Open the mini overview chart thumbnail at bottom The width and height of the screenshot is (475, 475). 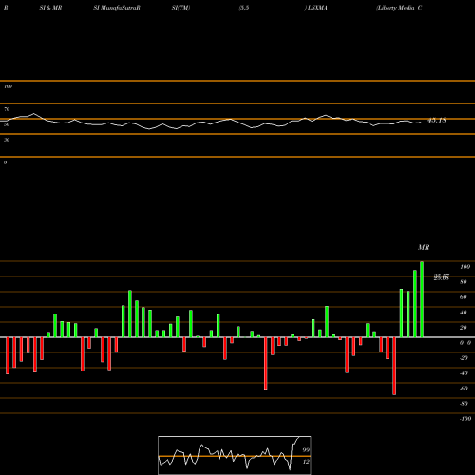pos(235,455)
